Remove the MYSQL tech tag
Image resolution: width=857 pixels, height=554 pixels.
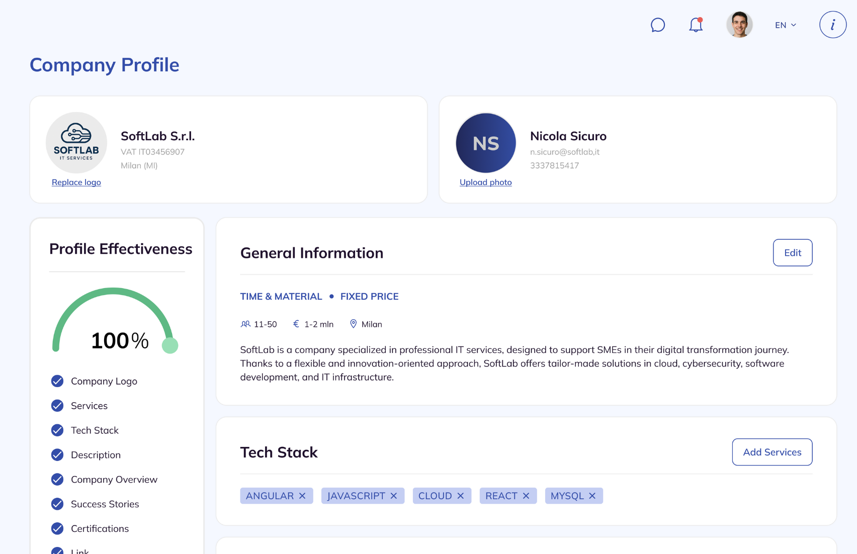(x=593, y=496)
